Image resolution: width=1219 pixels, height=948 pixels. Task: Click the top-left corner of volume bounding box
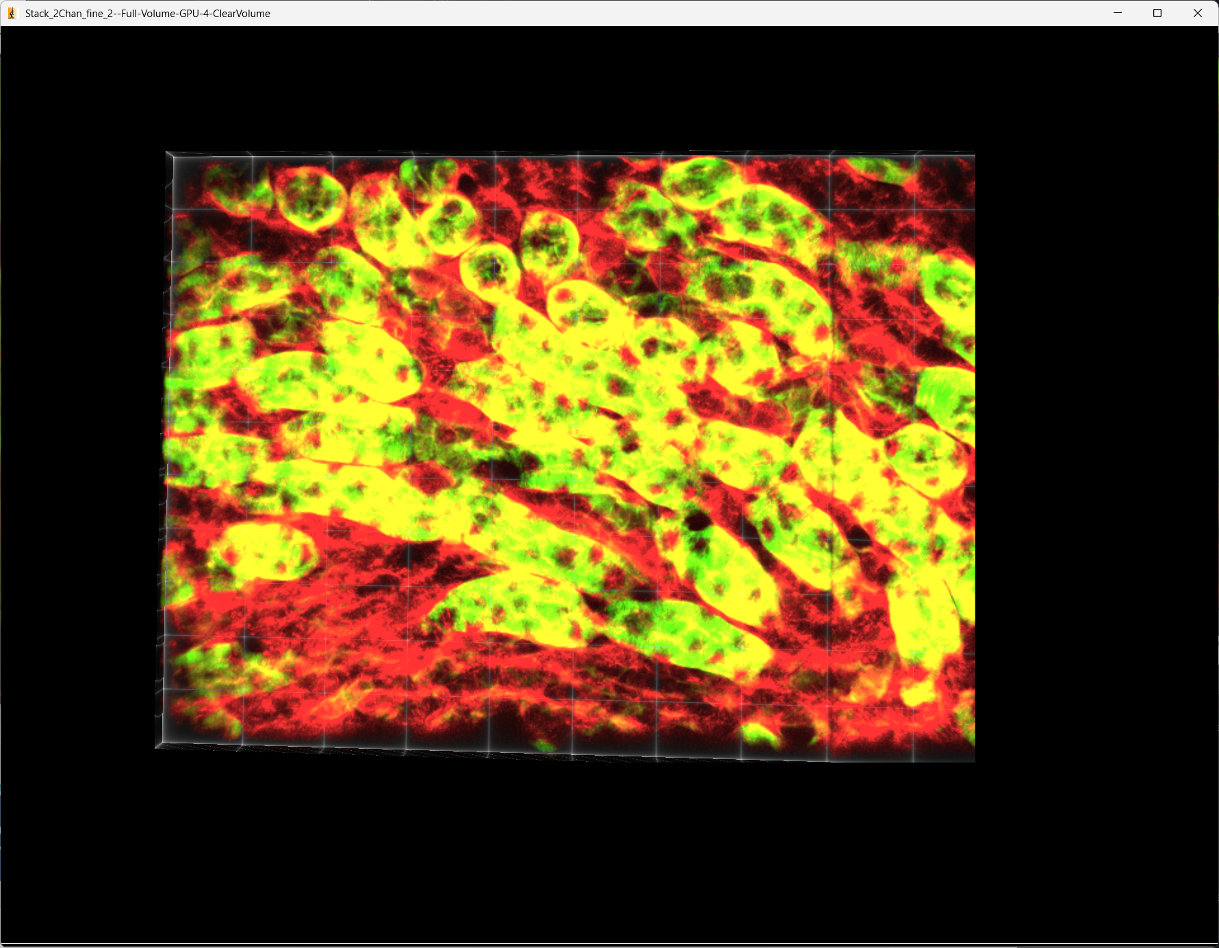(x=168, y=153)
